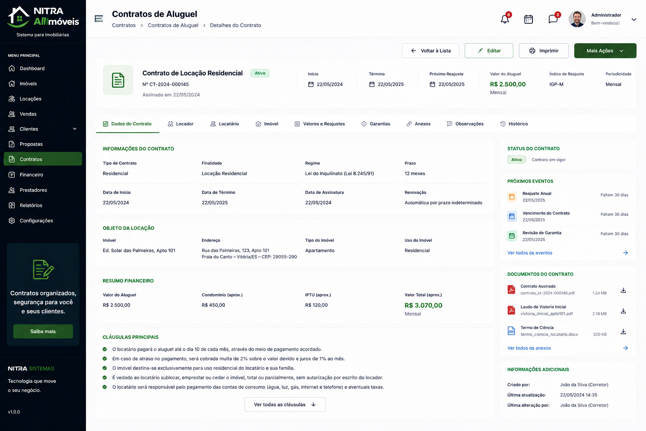The height and width of the screenshot is (431, 646).
Task: Open Vendas in the sidebar
Action: tap(43, 114)
